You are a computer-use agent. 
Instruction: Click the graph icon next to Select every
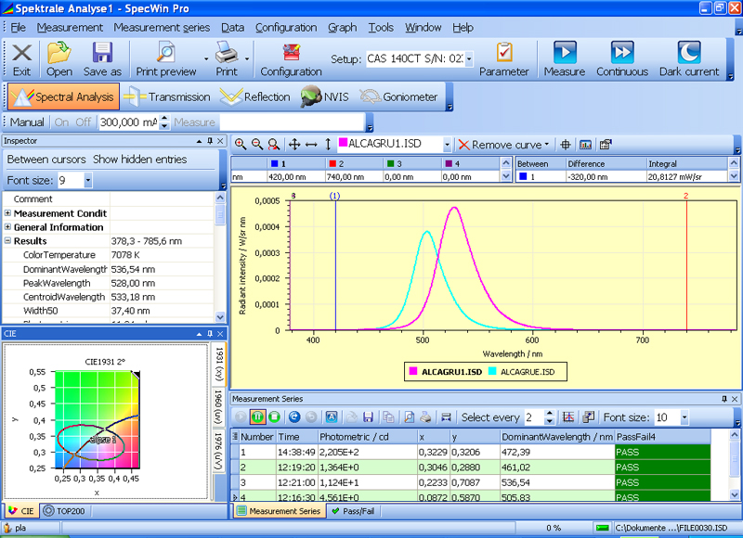pos(568,416)
